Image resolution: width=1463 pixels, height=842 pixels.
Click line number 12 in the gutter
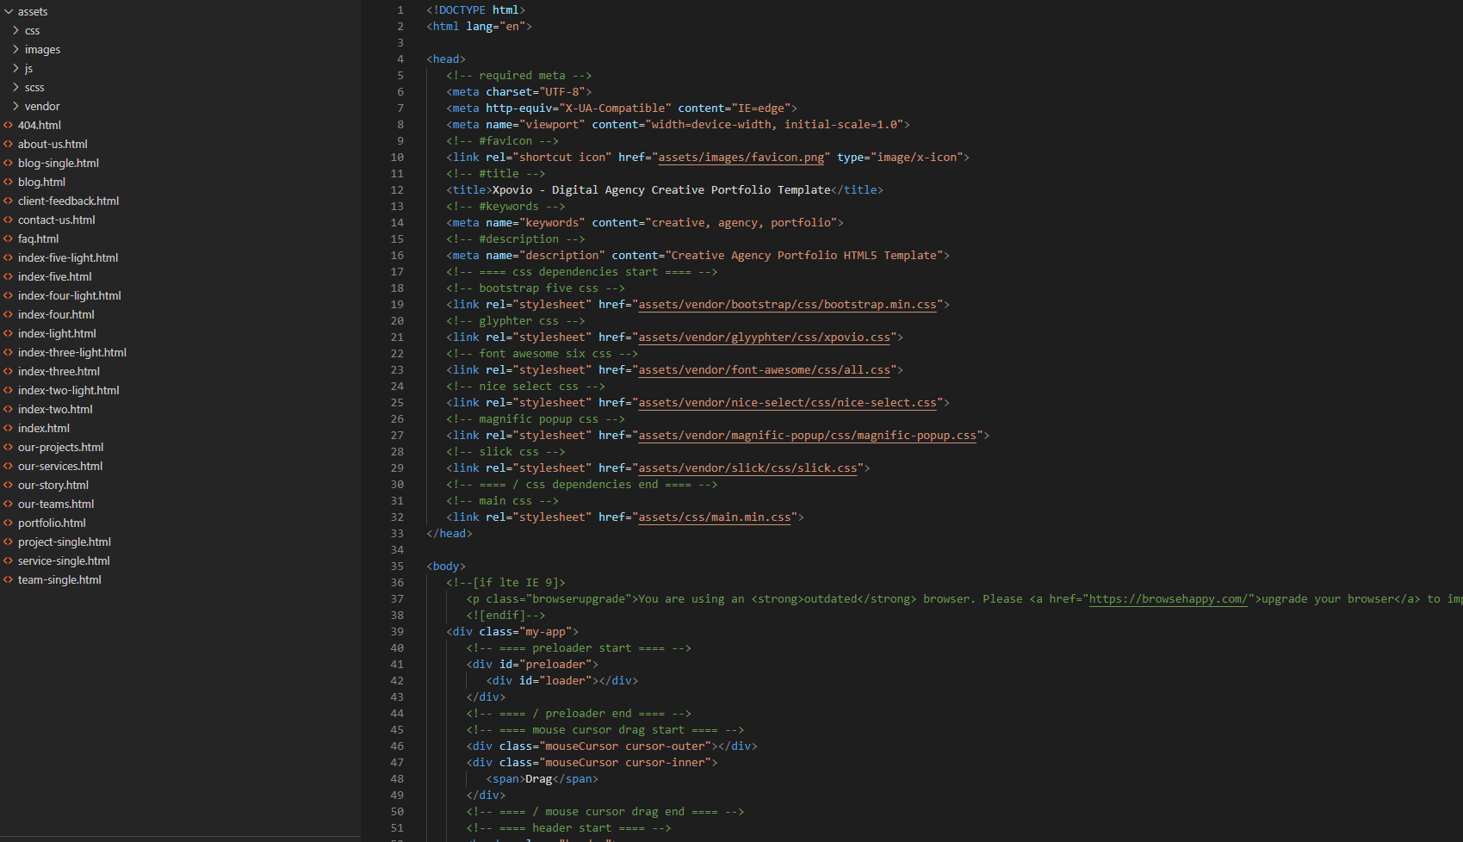(x=397, y=189)
